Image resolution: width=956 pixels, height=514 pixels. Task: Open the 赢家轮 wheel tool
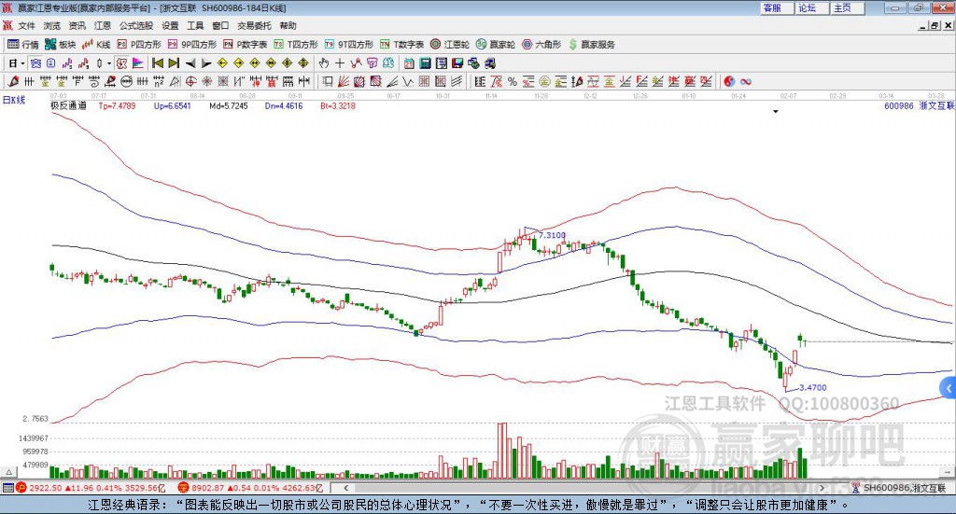click(496, 45)
